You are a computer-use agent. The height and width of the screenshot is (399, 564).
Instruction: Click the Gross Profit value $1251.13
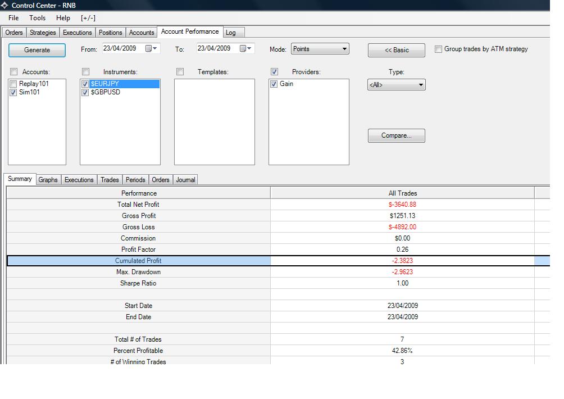403,216
